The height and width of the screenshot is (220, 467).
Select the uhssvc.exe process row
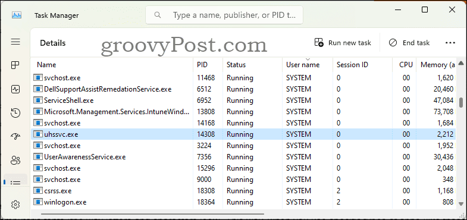click(244, 134)
